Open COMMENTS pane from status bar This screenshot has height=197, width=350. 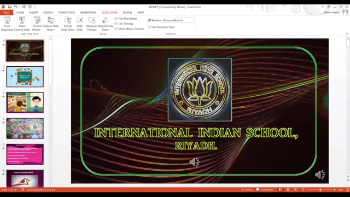tap(265, 190)
